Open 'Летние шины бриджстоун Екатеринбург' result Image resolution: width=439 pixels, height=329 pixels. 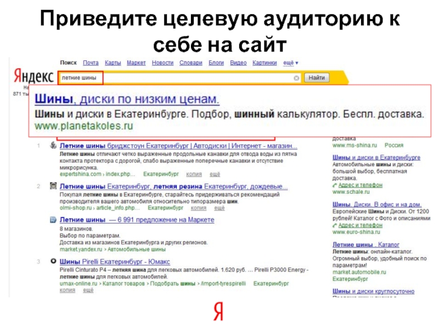click(178, 146)
